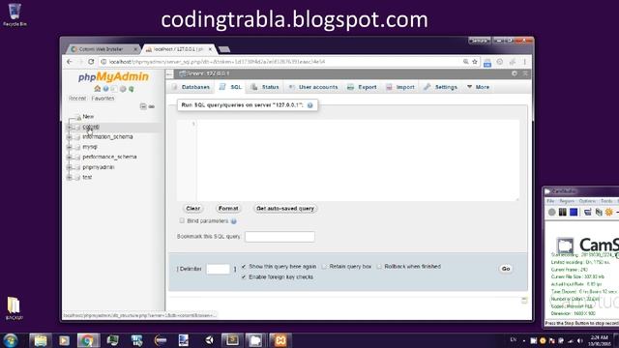Uncheck Show this query here again
The width and height of the screenshot is (619, 348).
[x=244, y=267]
